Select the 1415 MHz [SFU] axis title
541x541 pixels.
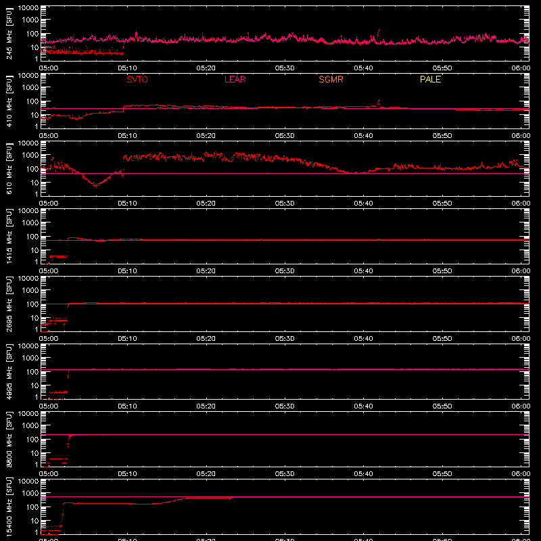pos(9,237)
